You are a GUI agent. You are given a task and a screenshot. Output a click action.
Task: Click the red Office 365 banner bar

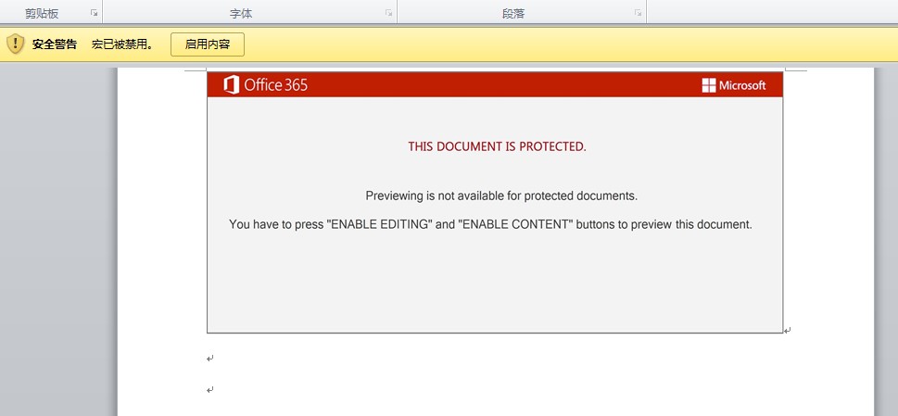point(495,84)
